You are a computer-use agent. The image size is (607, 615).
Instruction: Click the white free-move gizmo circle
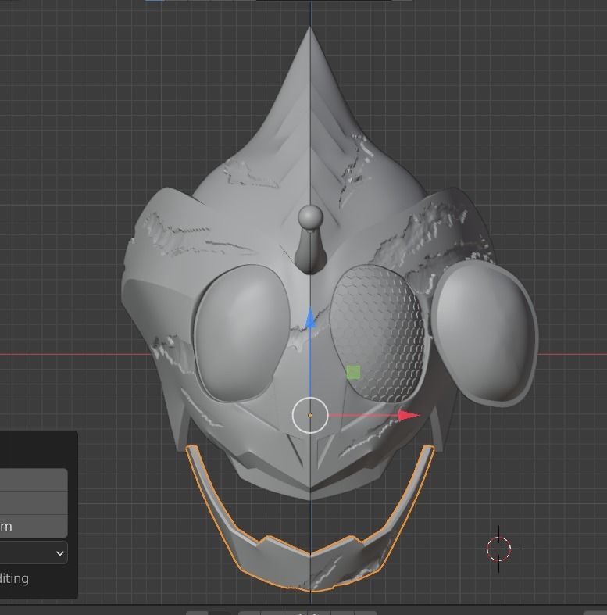(310, 415)
